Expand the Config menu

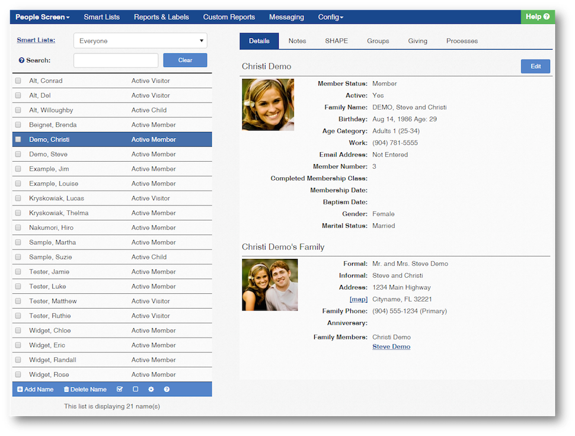click(330, 17)
